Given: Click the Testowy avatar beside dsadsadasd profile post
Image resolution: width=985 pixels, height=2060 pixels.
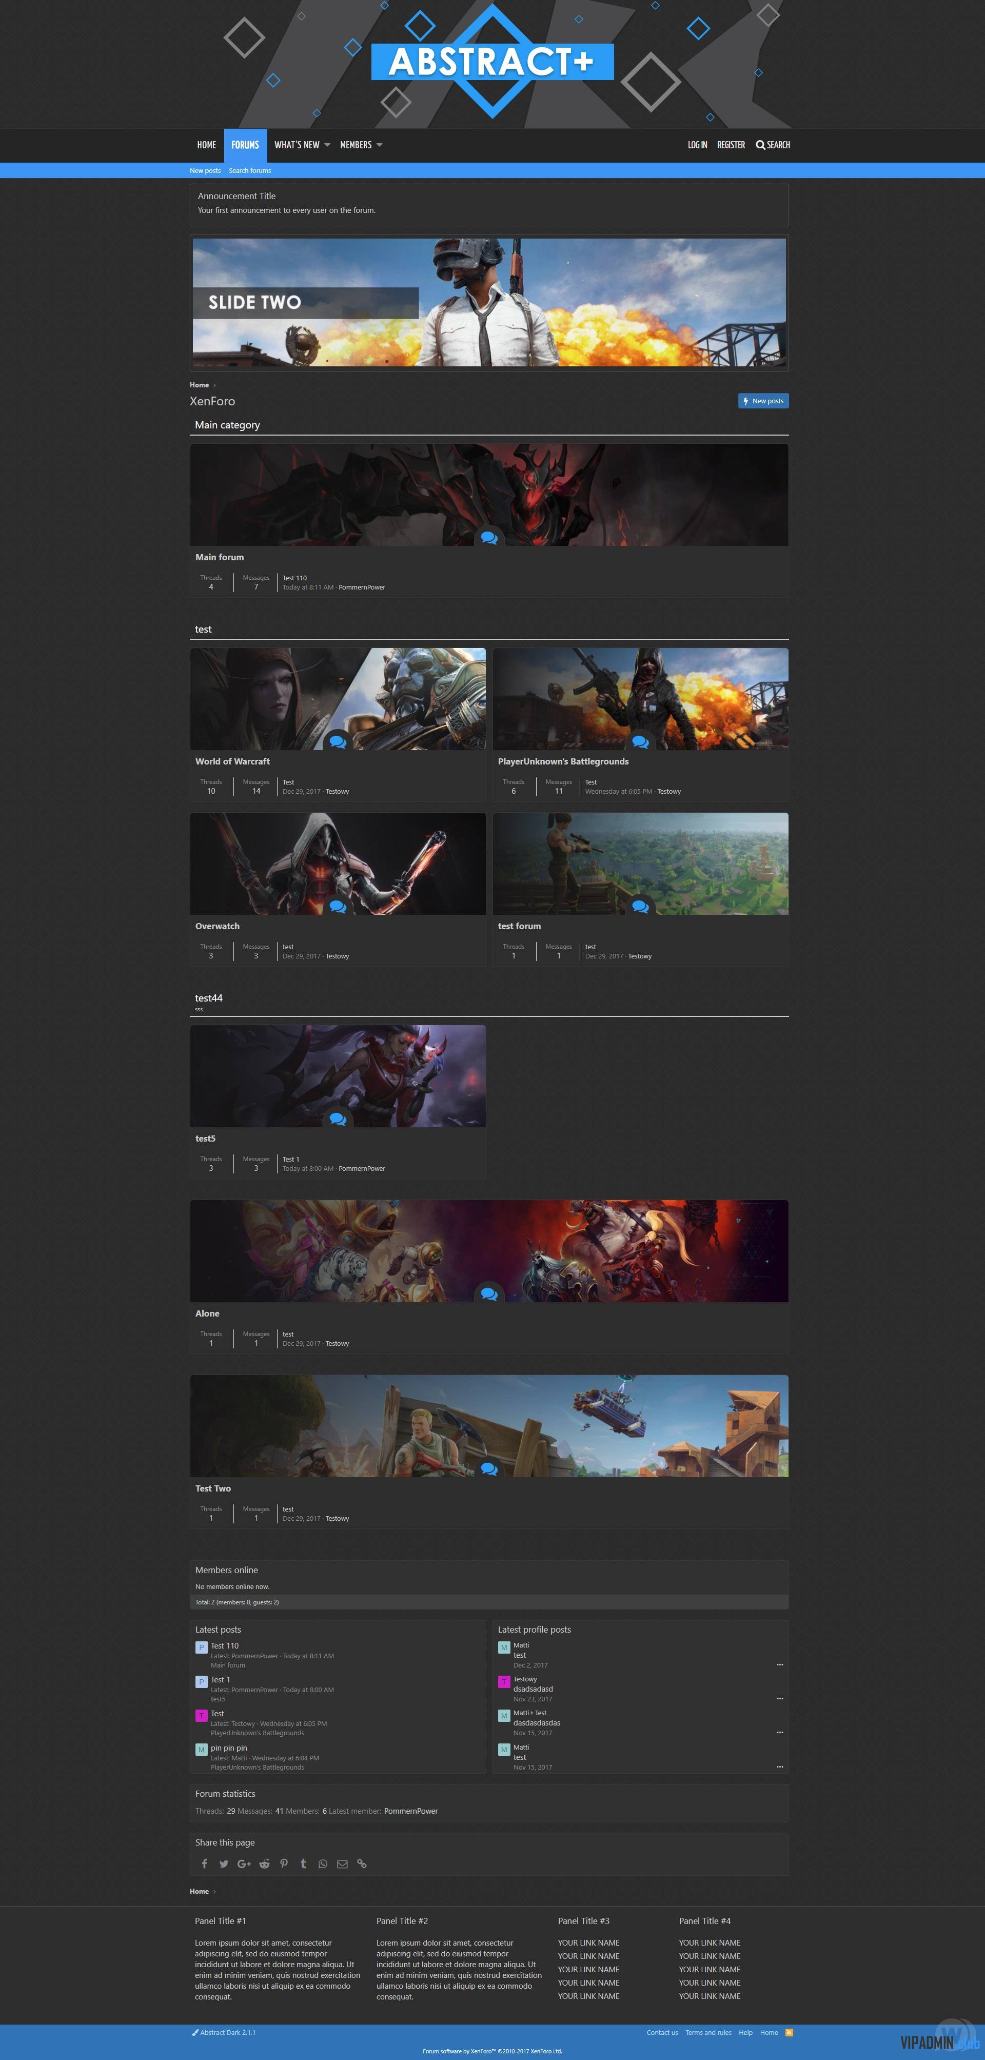Looking at the screenshot, I should 504,1682.
